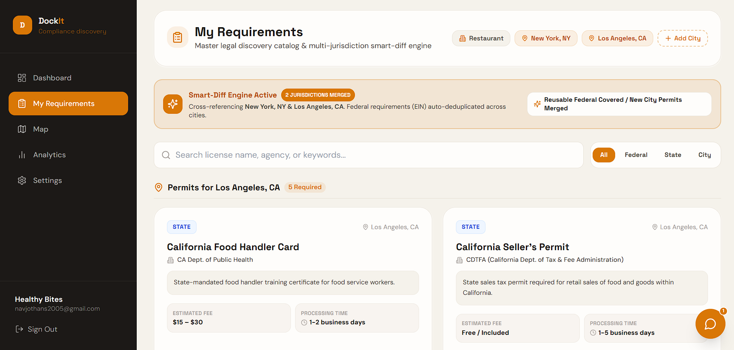
Task: Focus the license search field
Action: pyautogui.click(x=369, y=155)
